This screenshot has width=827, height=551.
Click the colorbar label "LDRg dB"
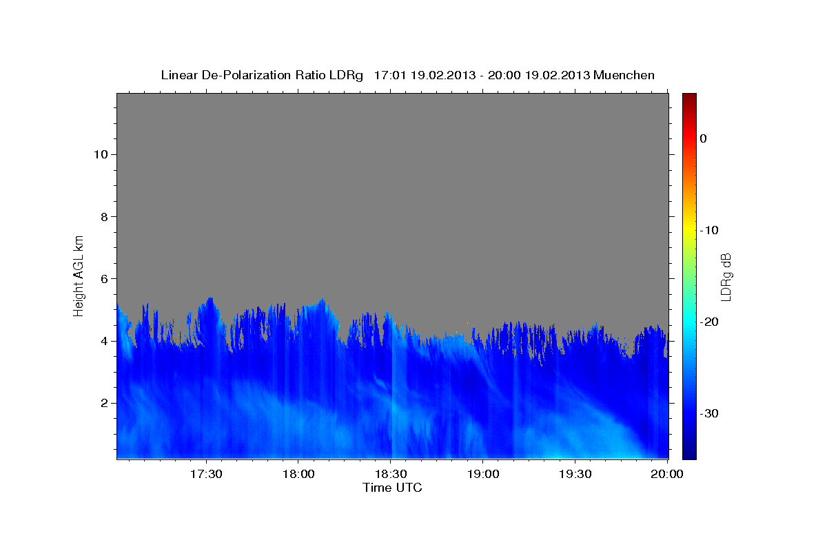pyautogui.click(x=726, y=277)
